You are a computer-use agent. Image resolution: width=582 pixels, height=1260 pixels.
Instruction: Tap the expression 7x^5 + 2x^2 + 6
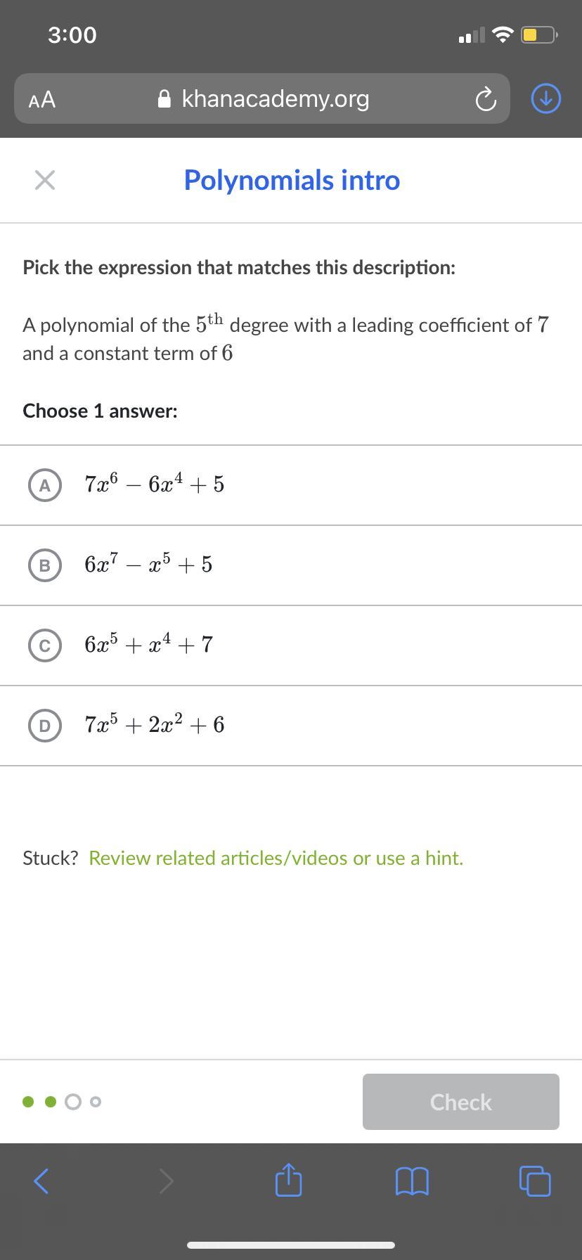coord(155,725)
